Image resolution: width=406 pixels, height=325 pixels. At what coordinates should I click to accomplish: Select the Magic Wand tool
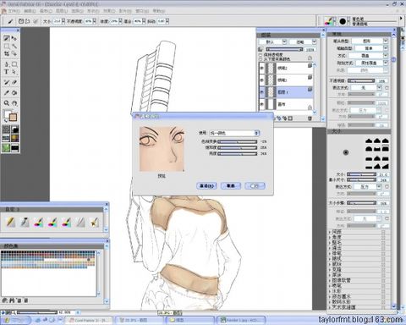14,46
